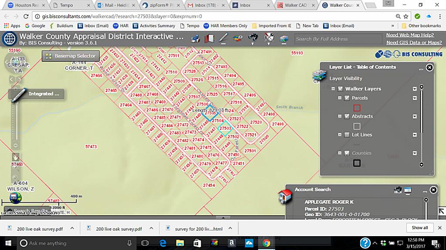
Task: Switch to the Walker CAD browser tab
Action: (x=297, y=5)
